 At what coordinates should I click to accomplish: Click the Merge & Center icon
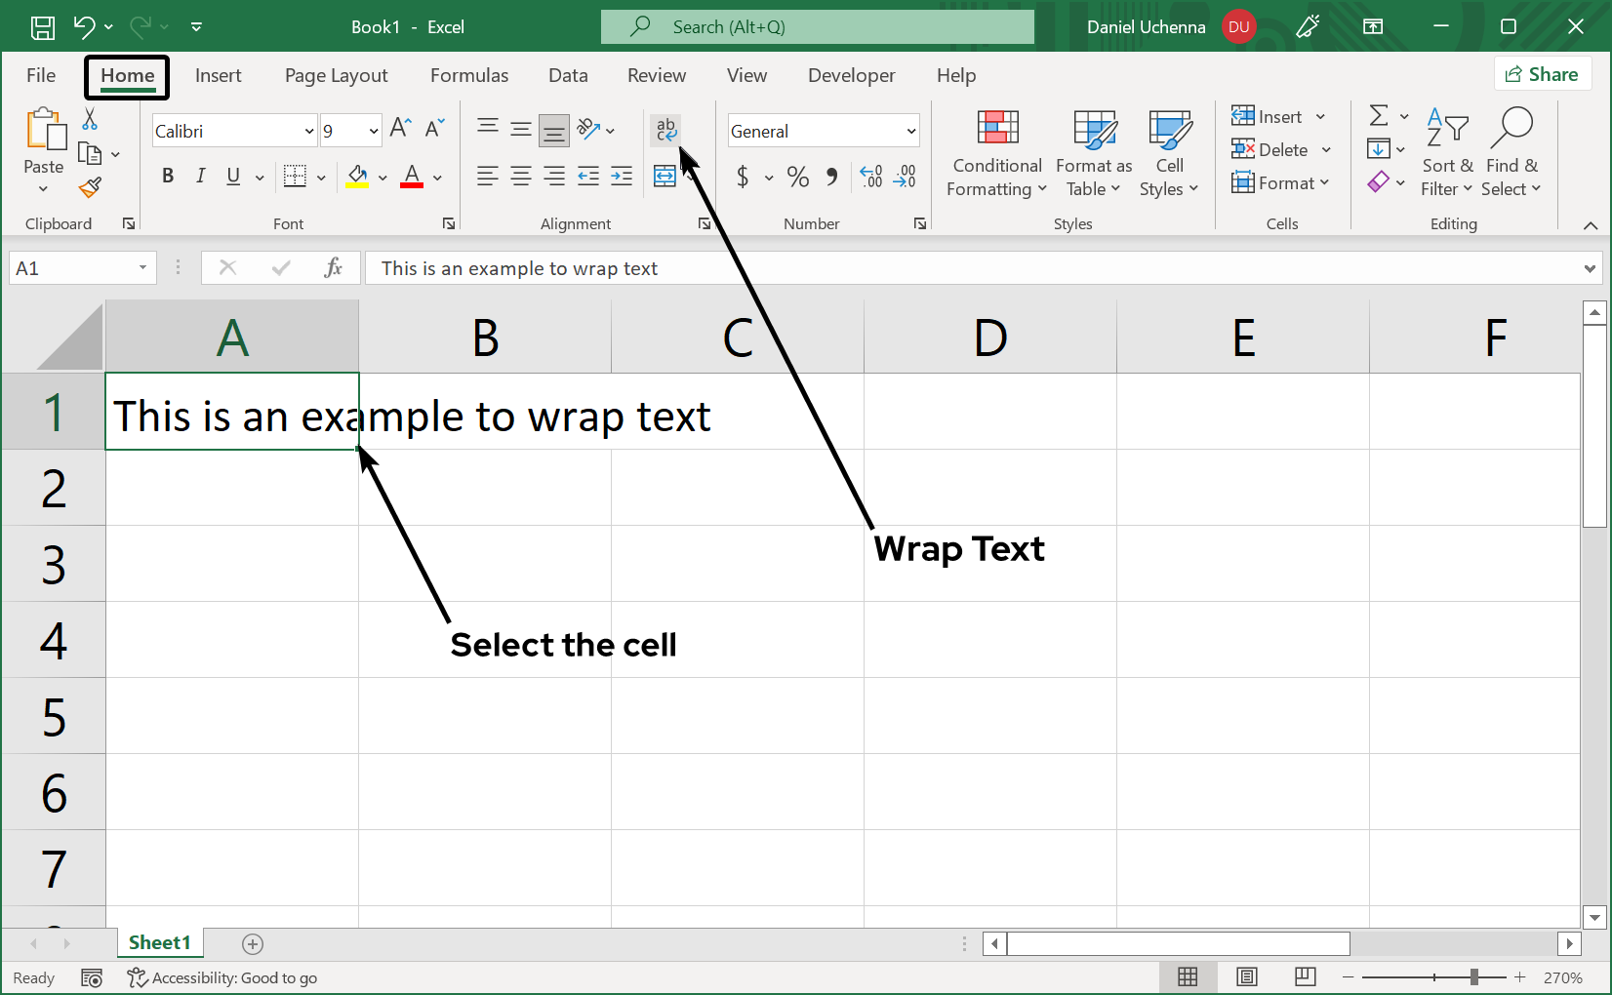click(665, 177)
